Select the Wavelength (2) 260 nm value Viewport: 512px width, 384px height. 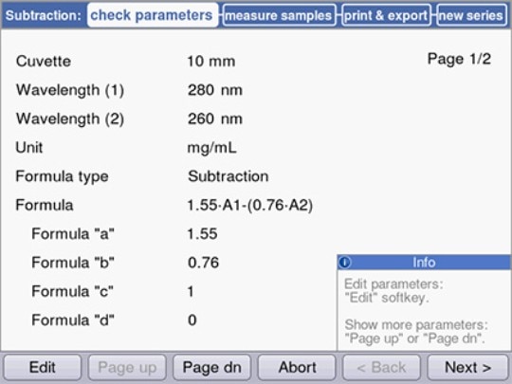pyautogui.click(x=215, y=119)
